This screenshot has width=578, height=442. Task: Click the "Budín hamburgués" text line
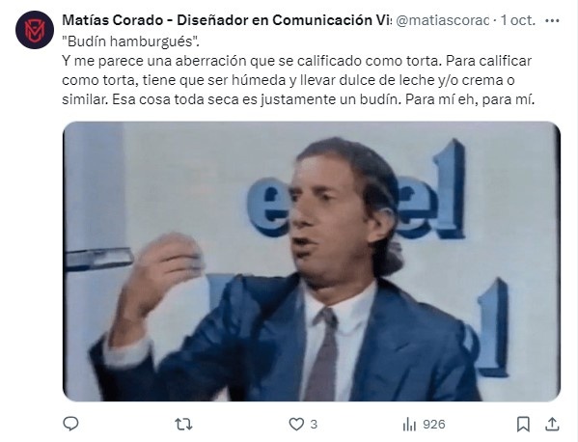click(130, 41)
